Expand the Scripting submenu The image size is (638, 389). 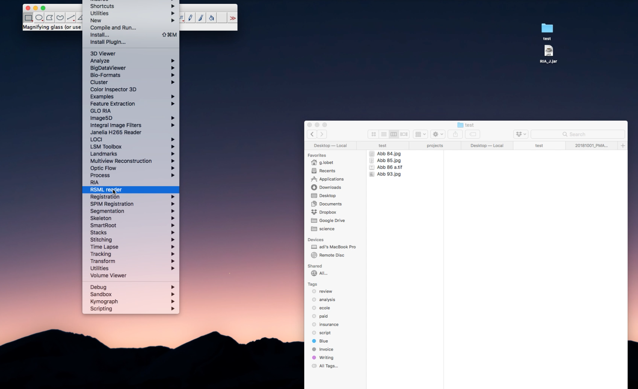[131, 309]
